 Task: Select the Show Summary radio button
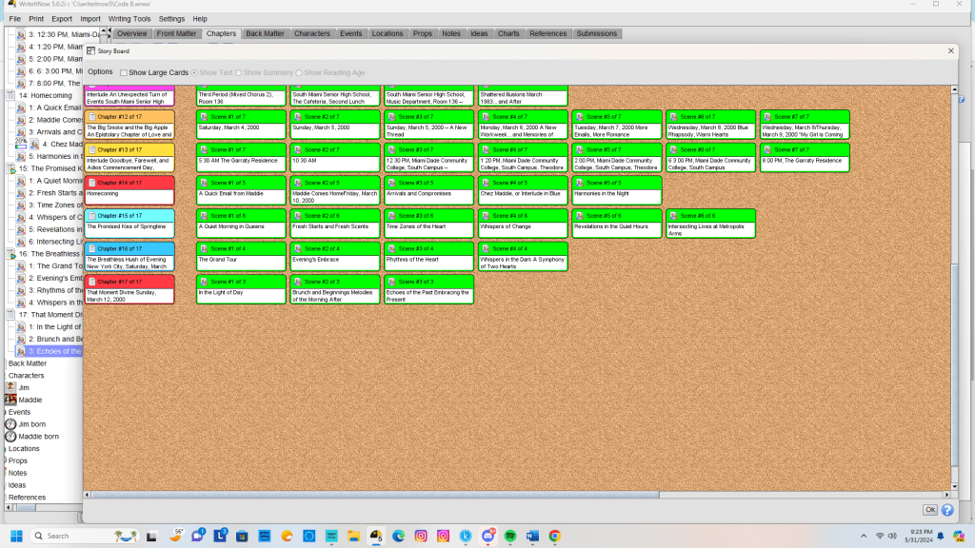pyautogui.click(x=239, y=72)
